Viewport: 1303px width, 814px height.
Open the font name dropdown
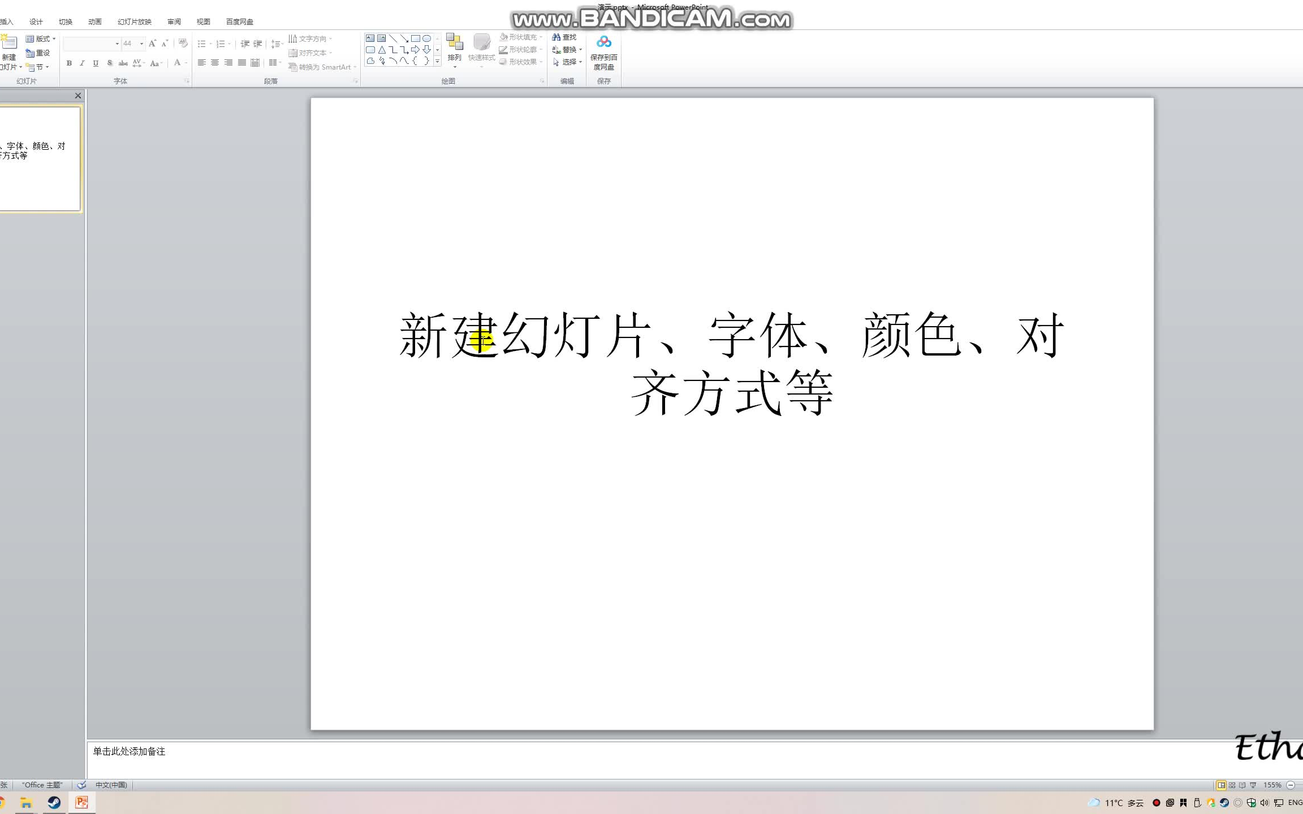117,44
